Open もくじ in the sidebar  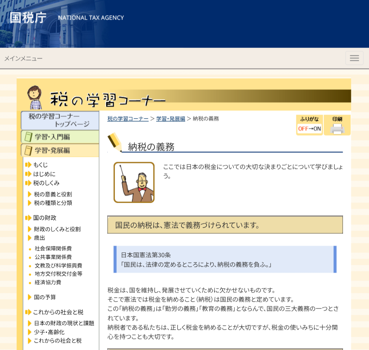coord(41,165)
